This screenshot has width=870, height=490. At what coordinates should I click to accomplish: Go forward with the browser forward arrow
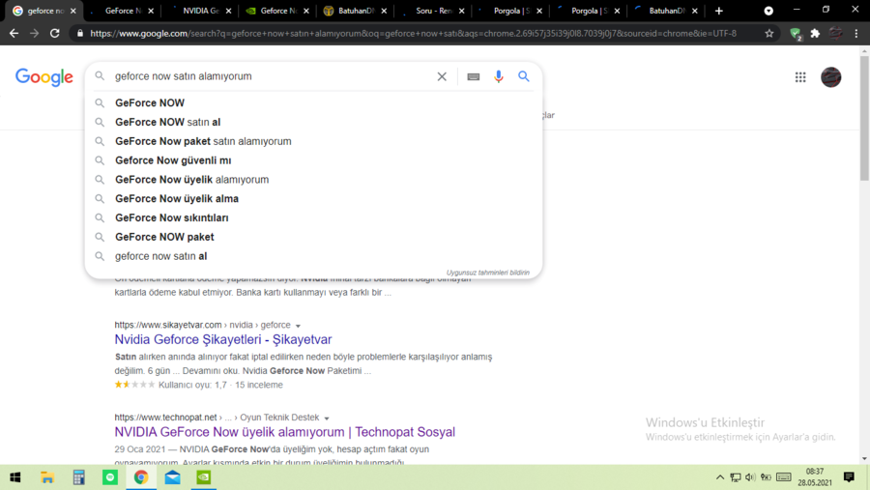[x=35, y=33]
